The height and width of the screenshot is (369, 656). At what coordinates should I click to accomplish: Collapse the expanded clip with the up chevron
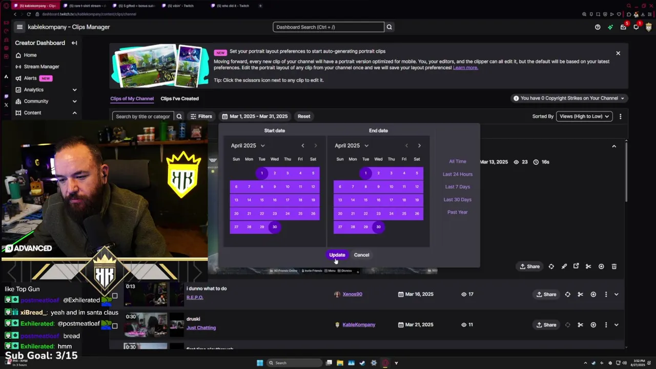click(x=614, y=147)
